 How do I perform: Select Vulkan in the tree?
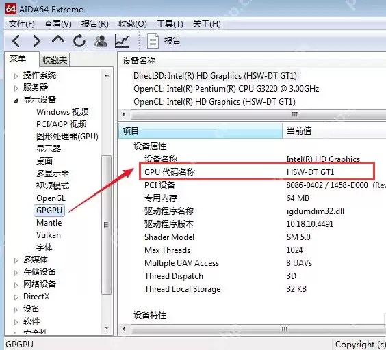49,235
